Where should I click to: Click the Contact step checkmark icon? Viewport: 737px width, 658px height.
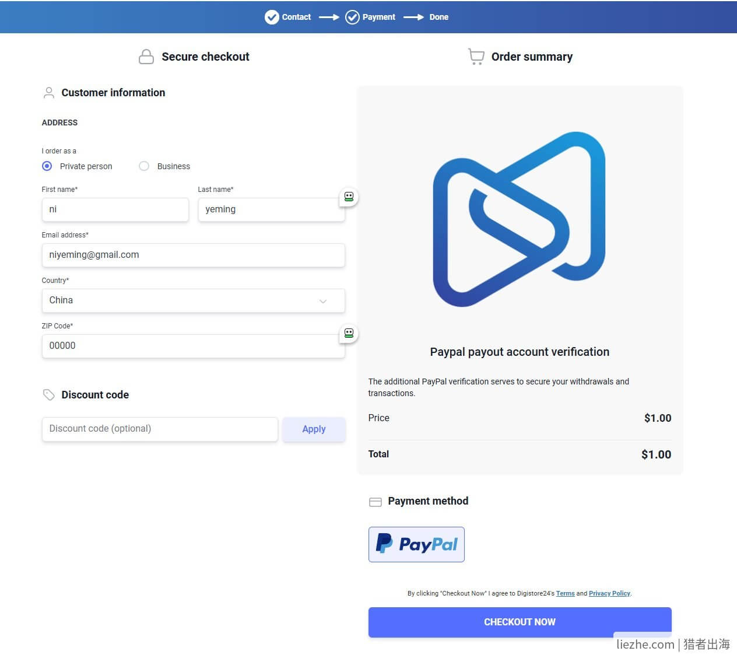pyautogui.click(x=272, y=17)
